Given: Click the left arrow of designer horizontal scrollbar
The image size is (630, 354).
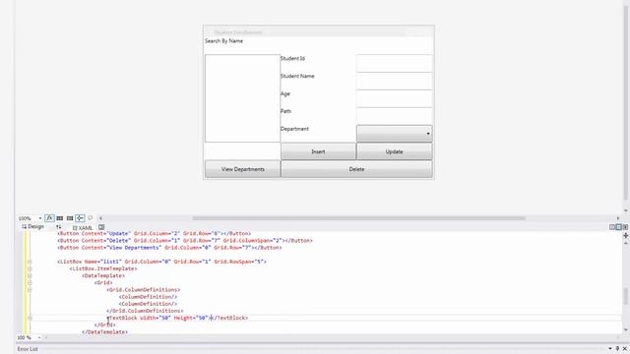Looking at the screenshot, I should click(x=100, y=218).
